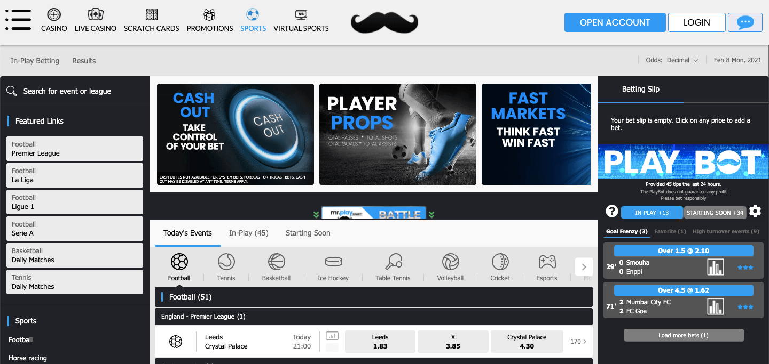Screen dimensions: 769x364
Task: Bet on Leeds at 1.83
Action: click(x=380, y=342)
